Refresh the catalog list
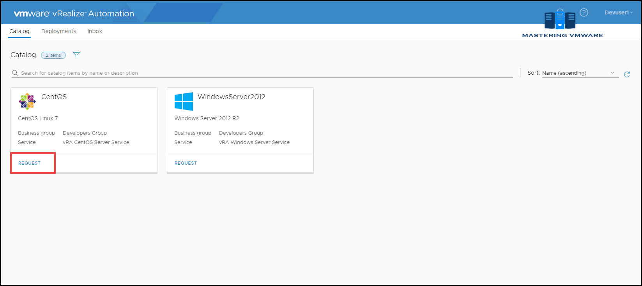 [x=627, y=74]
